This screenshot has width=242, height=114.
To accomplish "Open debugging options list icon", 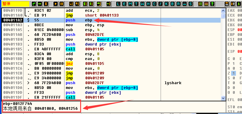I will (x=200, y=4).
